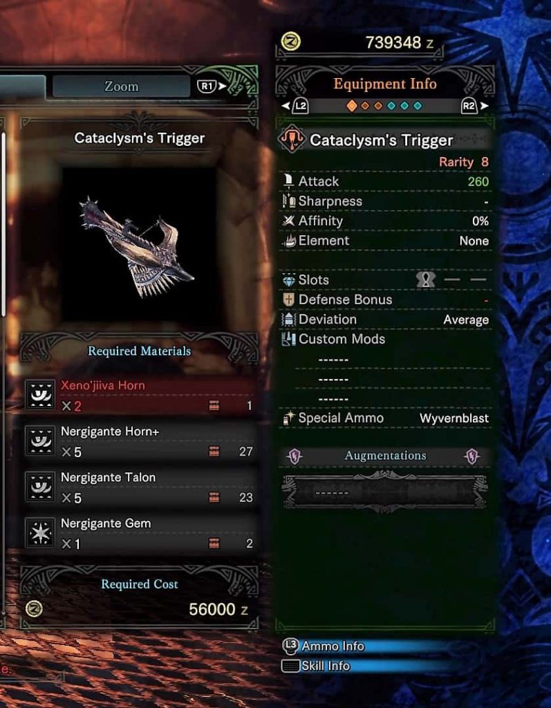Switch to the Zoom tab
Image resolution: width=551 pixels, height=708 pixels.
pyautogui.click(x=121, y=86)
